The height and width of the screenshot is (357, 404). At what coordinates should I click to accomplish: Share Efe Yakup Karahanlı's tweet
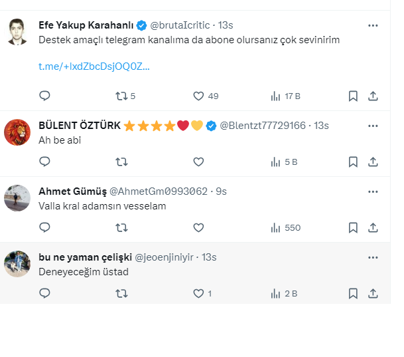point(373,96)
